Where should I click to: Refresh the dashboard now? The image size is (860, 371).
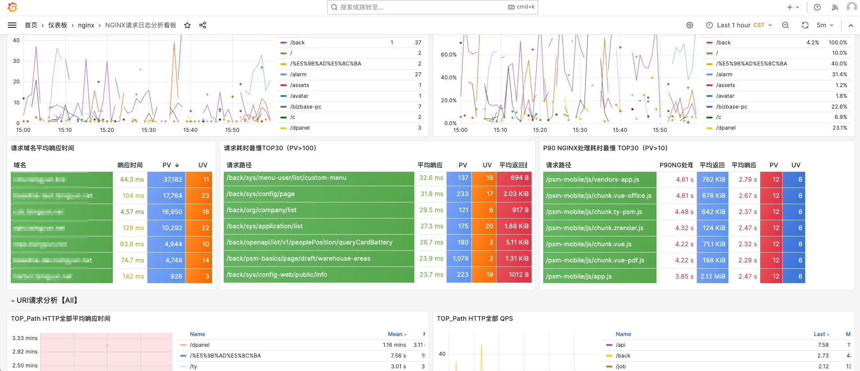(805, 25)
